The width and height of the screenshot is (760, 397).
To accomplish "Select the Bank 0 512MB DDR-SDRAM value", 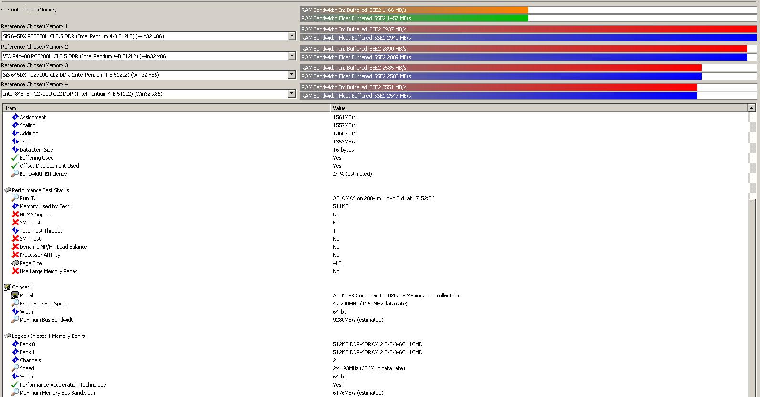I will (377, 344).
